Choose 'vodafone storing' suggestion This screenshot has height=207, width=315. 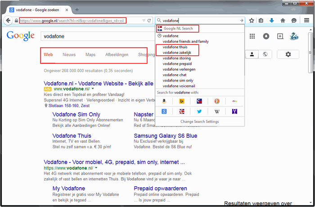tap(200, 58)
